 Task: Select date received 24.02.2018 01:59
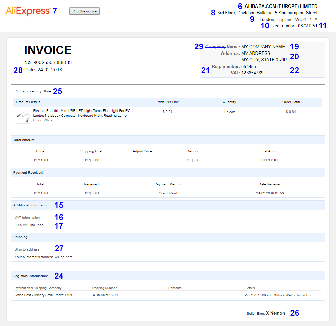click(x=270, y=193)
